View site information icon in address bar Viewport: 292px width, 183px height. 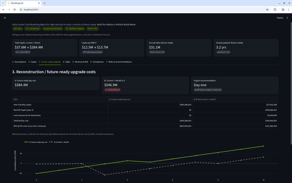(21, 9)
